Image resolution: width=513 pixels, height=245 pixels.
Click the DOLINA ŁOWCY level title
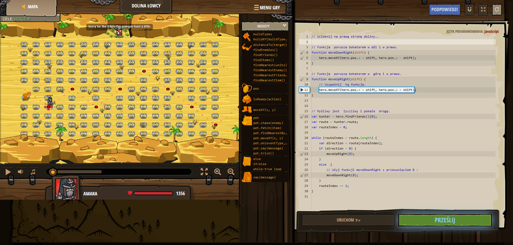pos(146,6)
